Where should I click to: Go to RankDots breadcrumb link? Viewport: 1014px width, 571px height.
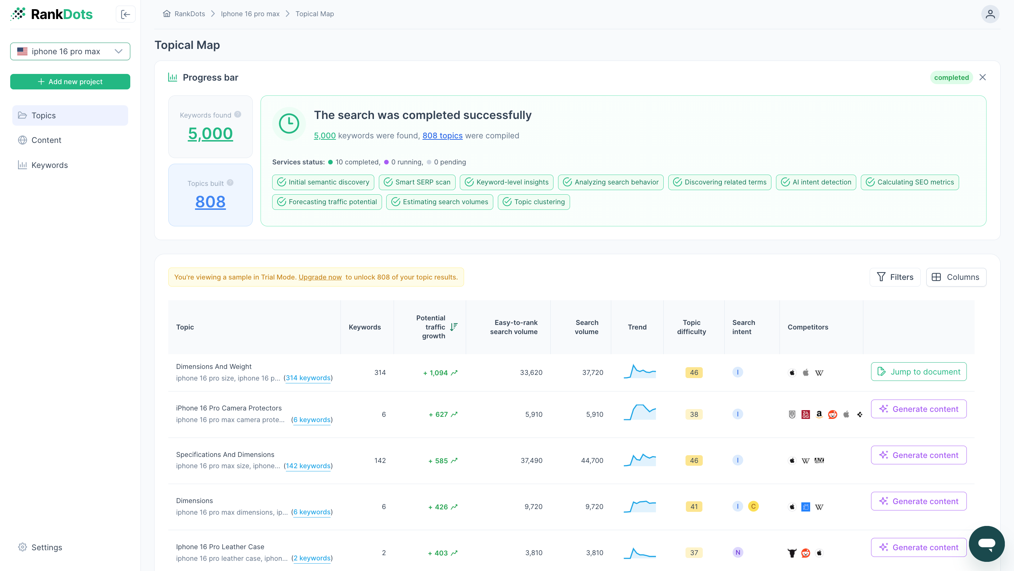coord(189,14)
